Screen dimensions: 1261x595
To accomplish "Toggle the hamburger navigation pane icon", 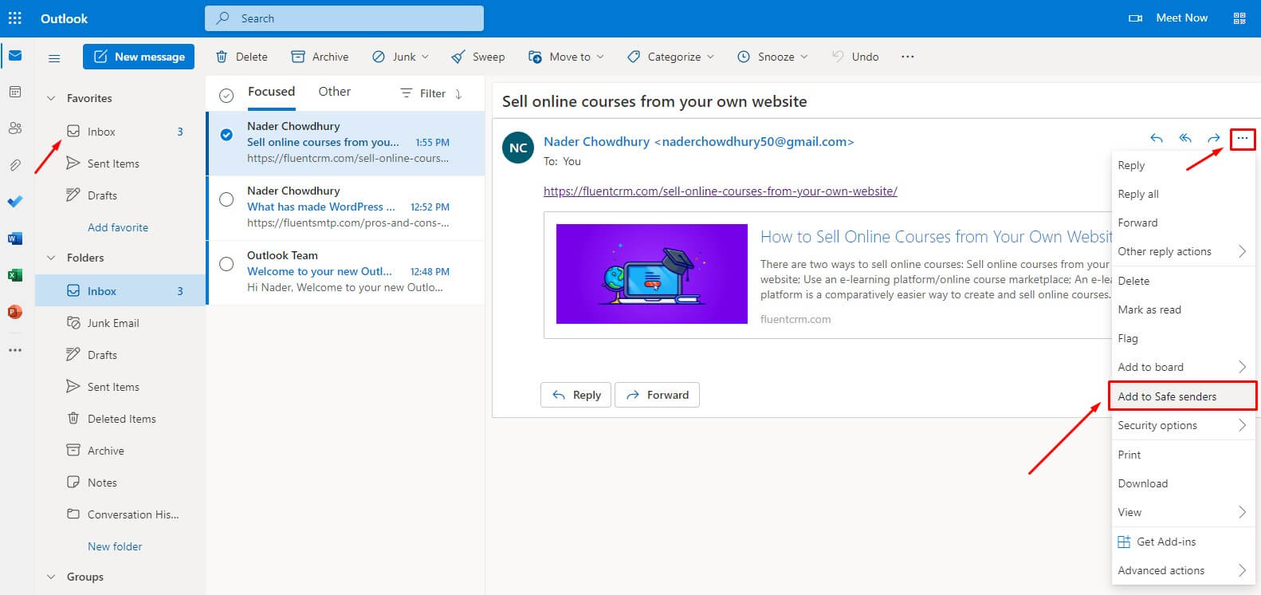I will [x=54, y=57].
